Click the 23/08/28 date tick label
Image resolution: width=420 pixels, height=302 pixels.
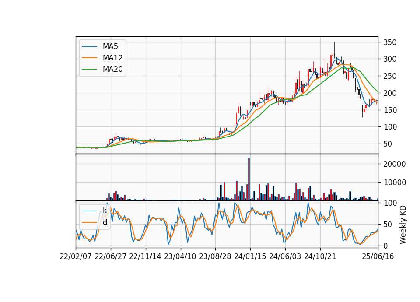tap(215, 257)
